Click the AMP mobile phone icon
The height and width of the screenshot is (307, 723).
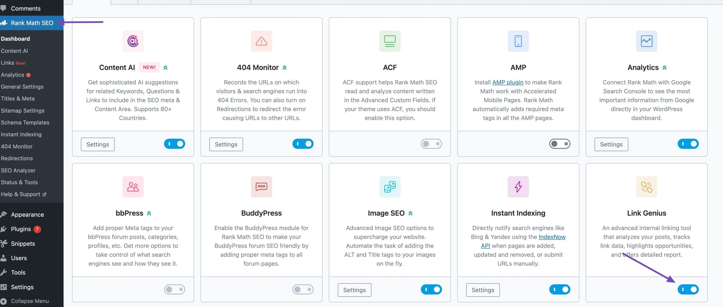tap(518, 41)
